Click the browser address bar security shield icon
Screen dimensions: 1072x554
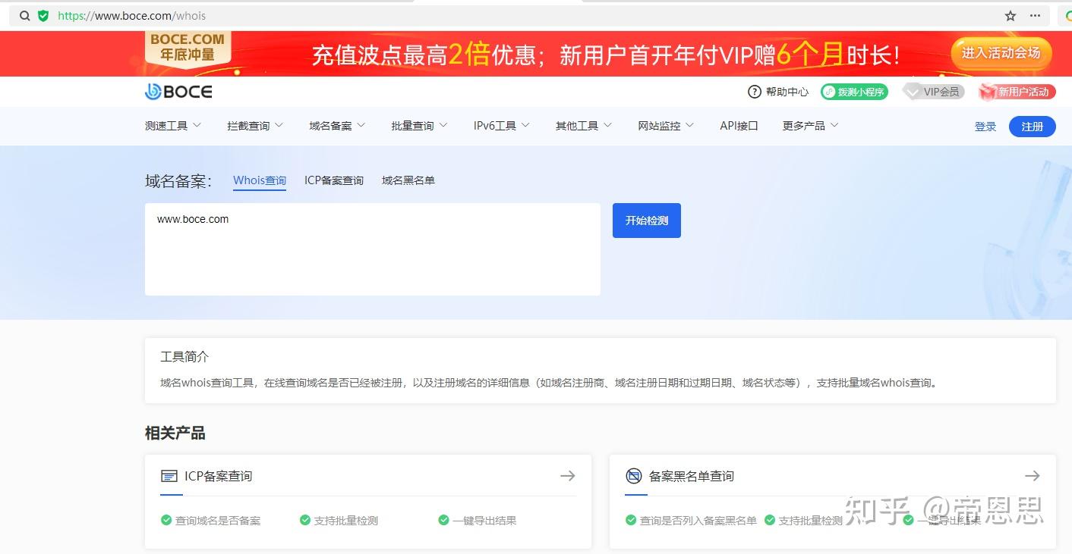tap(43, 15)
